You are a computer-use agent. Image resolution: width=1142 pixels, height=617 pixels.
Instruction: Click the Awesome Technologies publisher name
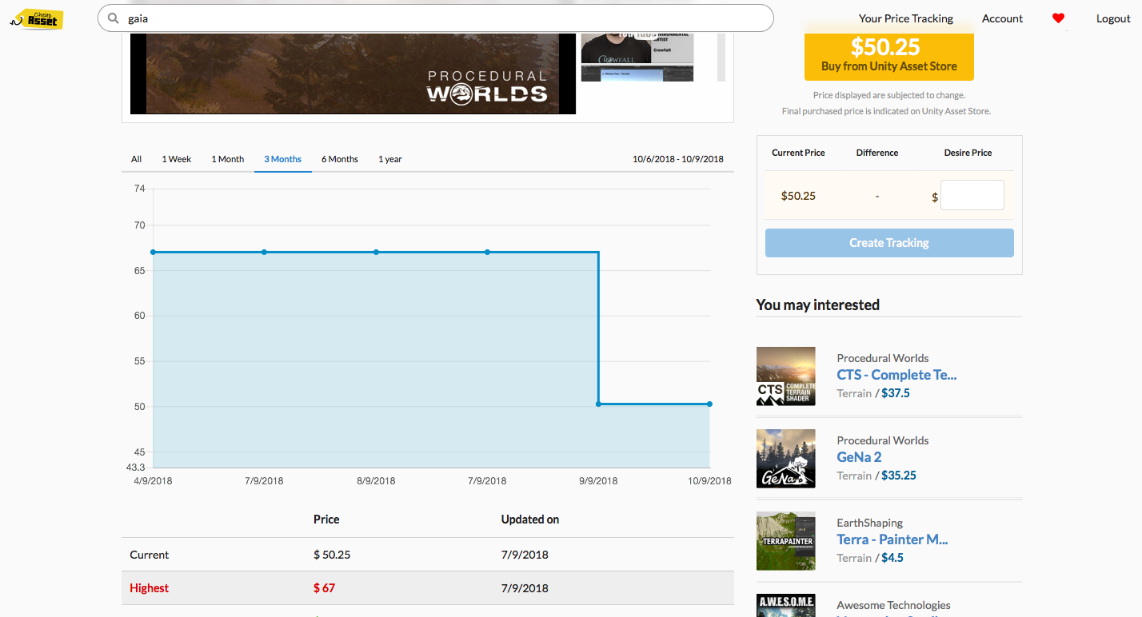pos(893,605)
